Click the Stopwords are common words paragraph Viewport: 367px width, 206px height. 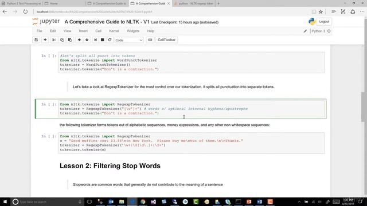[148, 184]
